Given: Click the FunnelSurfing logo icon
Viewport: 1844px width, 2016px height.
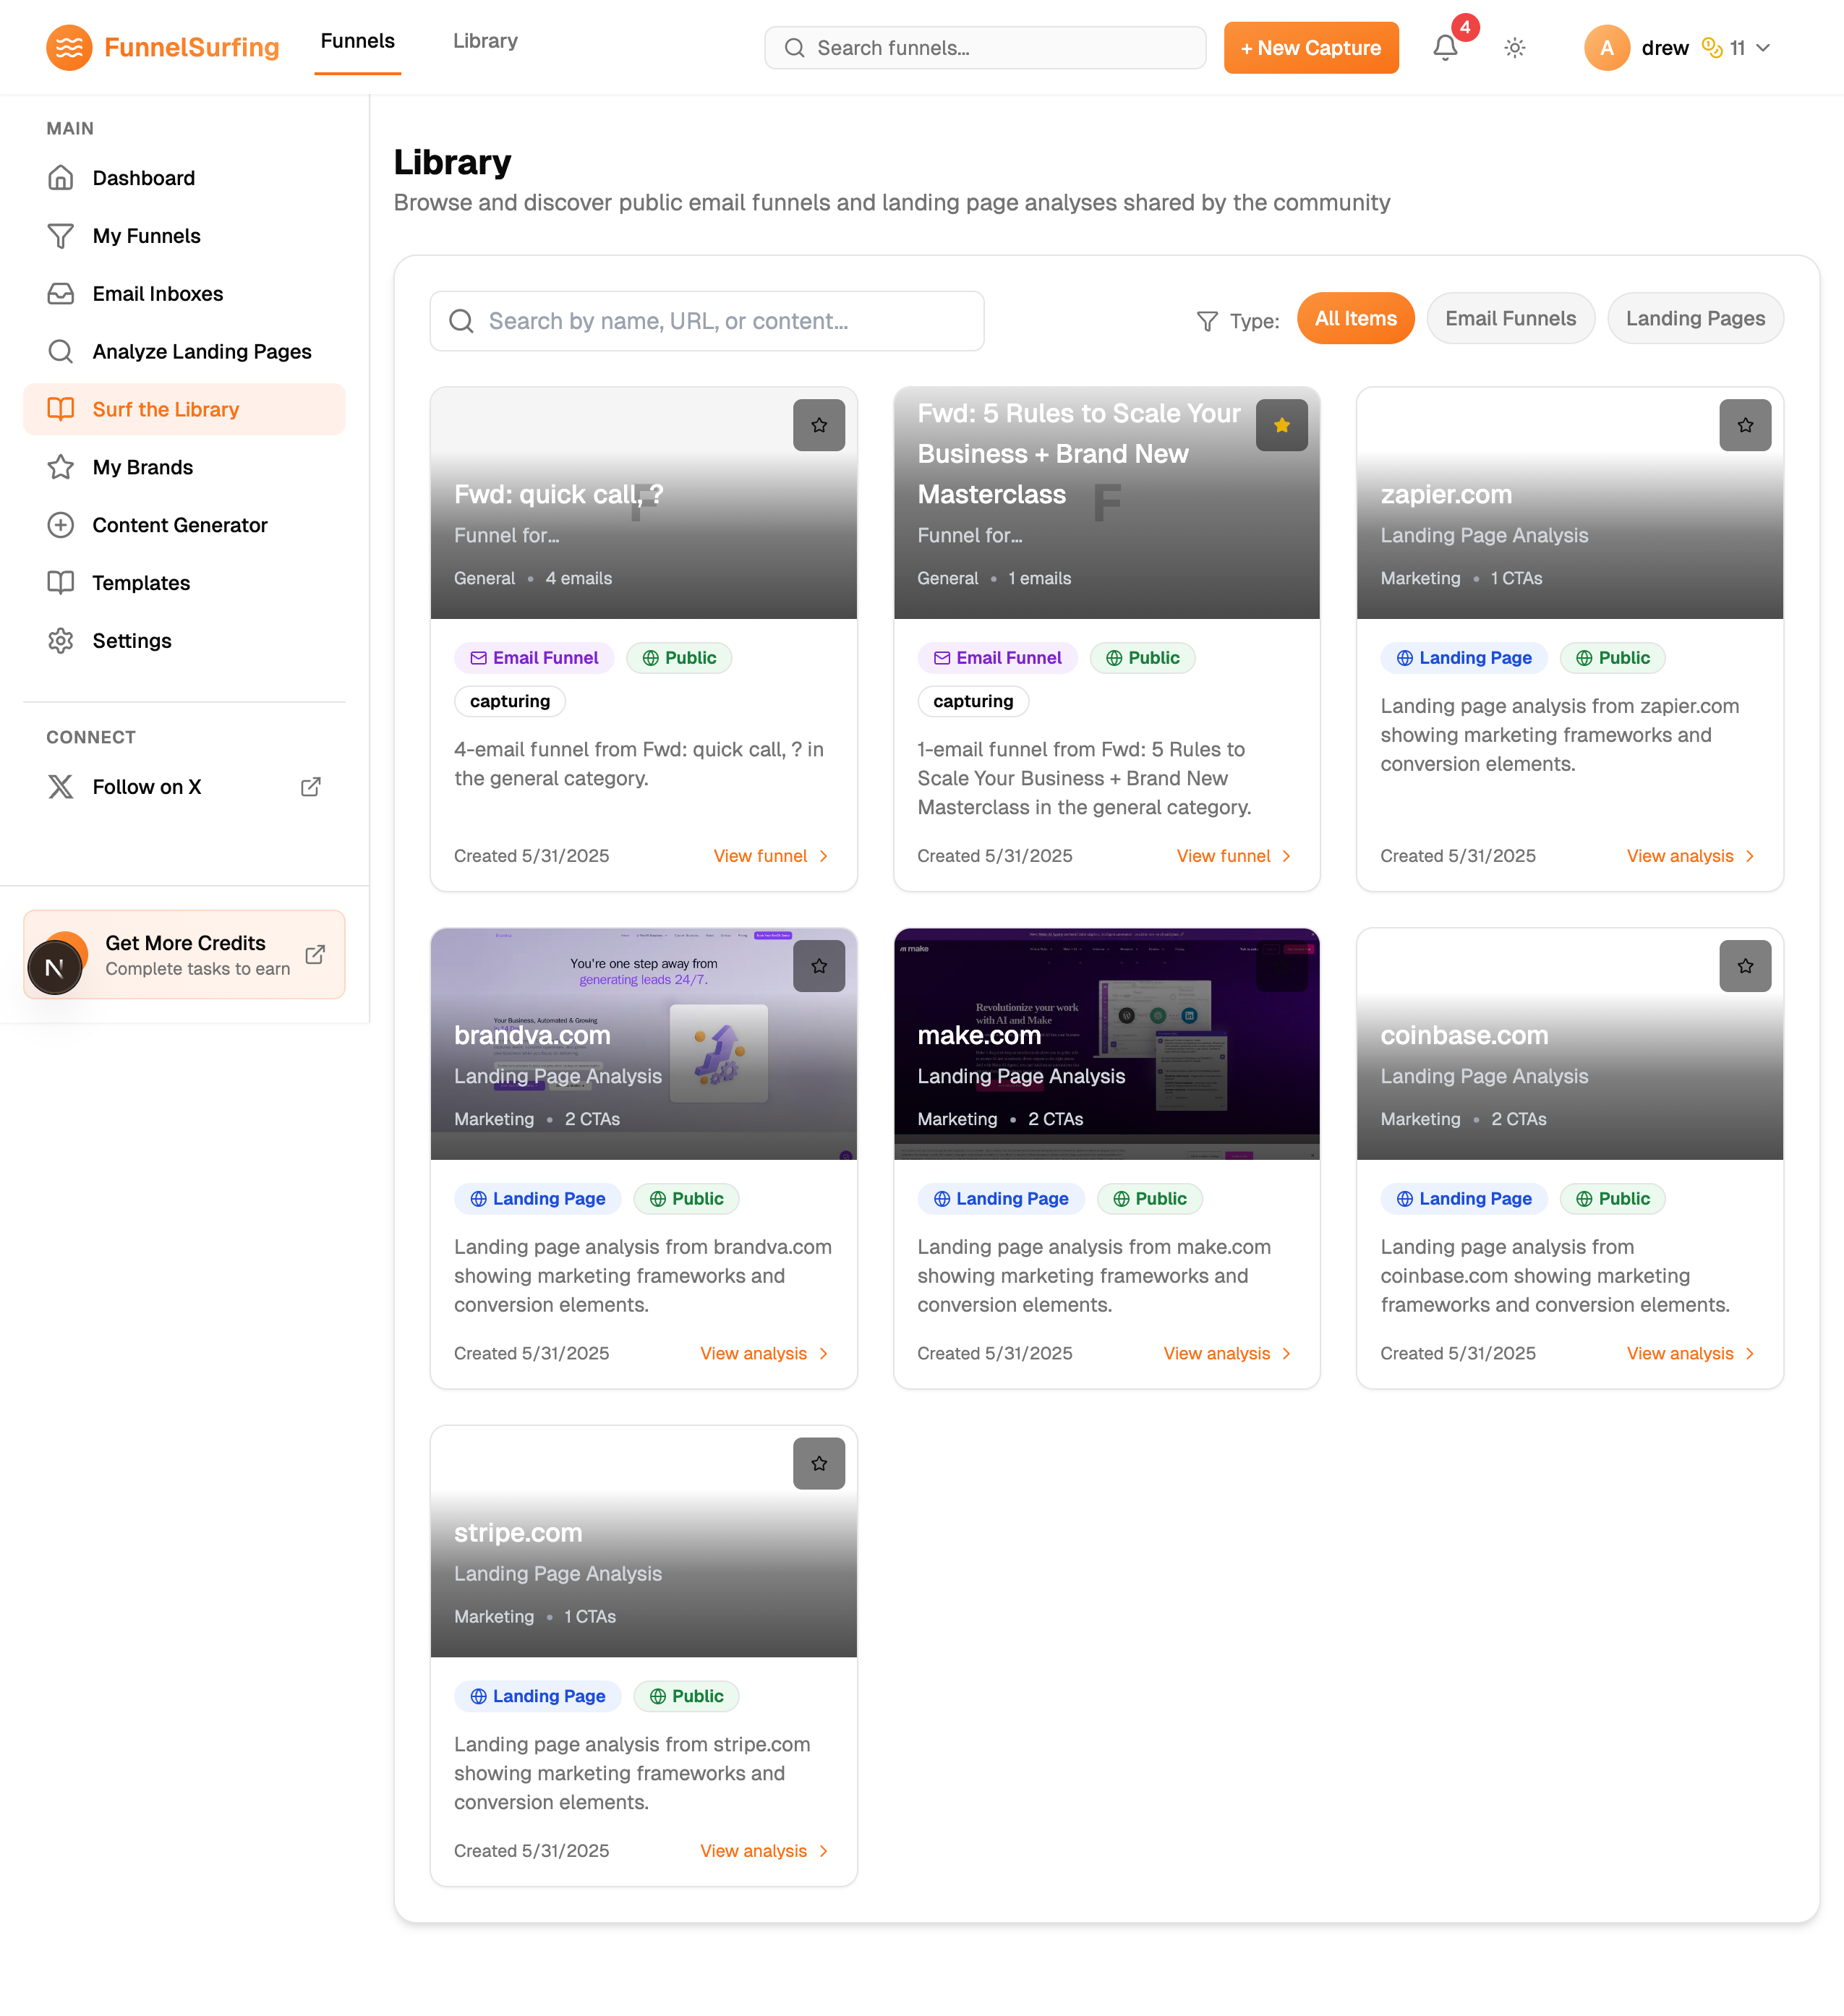Looking at the screenshot, I should pos(69,47).
